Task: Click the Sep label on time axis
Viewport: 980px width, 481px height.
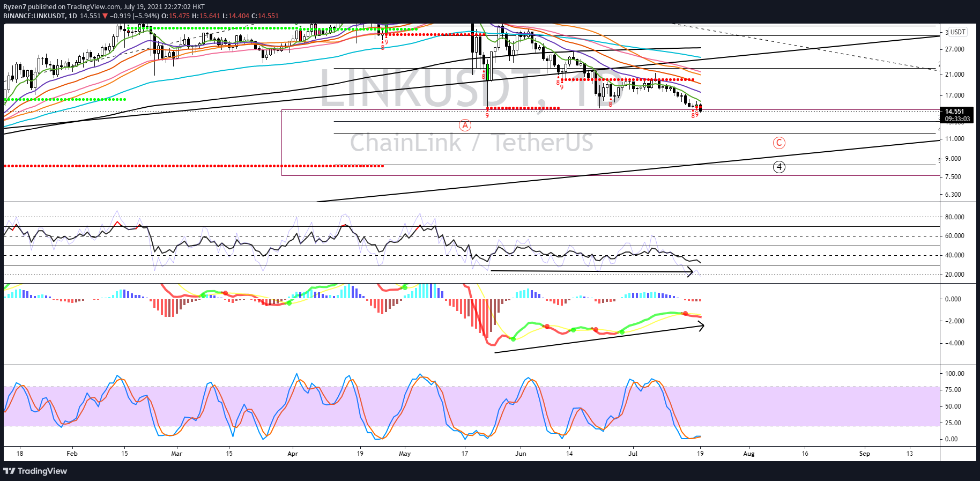Action: [x=865, y=454]
